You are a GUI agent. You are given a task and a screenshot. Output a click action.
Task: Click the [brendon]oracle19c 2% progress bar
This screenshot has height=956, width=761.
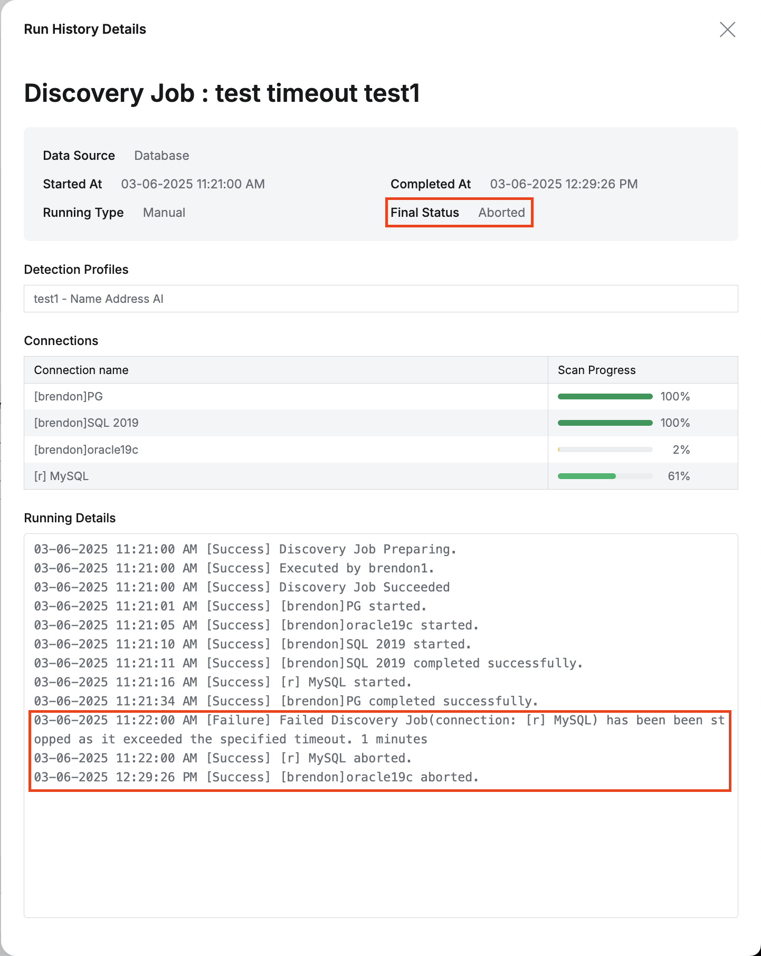pyautogui.click(x=605, y=450)
